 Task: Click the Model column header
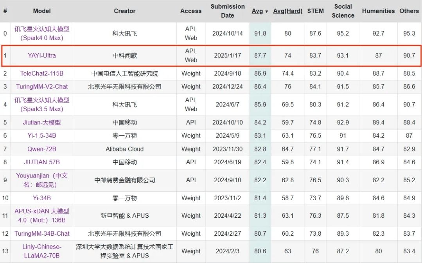[42, 11]
